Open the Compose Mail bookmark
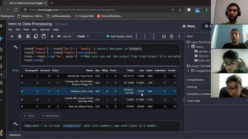Screen dimensions: 248x139 pos(84,16)
